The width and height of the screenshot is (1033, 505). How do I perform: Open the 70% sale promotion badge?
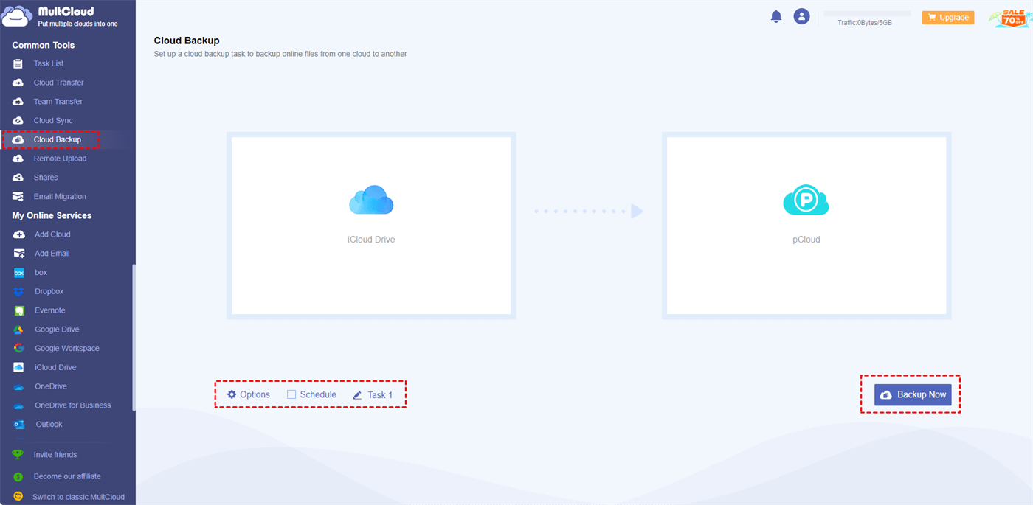click(1011, 18)
